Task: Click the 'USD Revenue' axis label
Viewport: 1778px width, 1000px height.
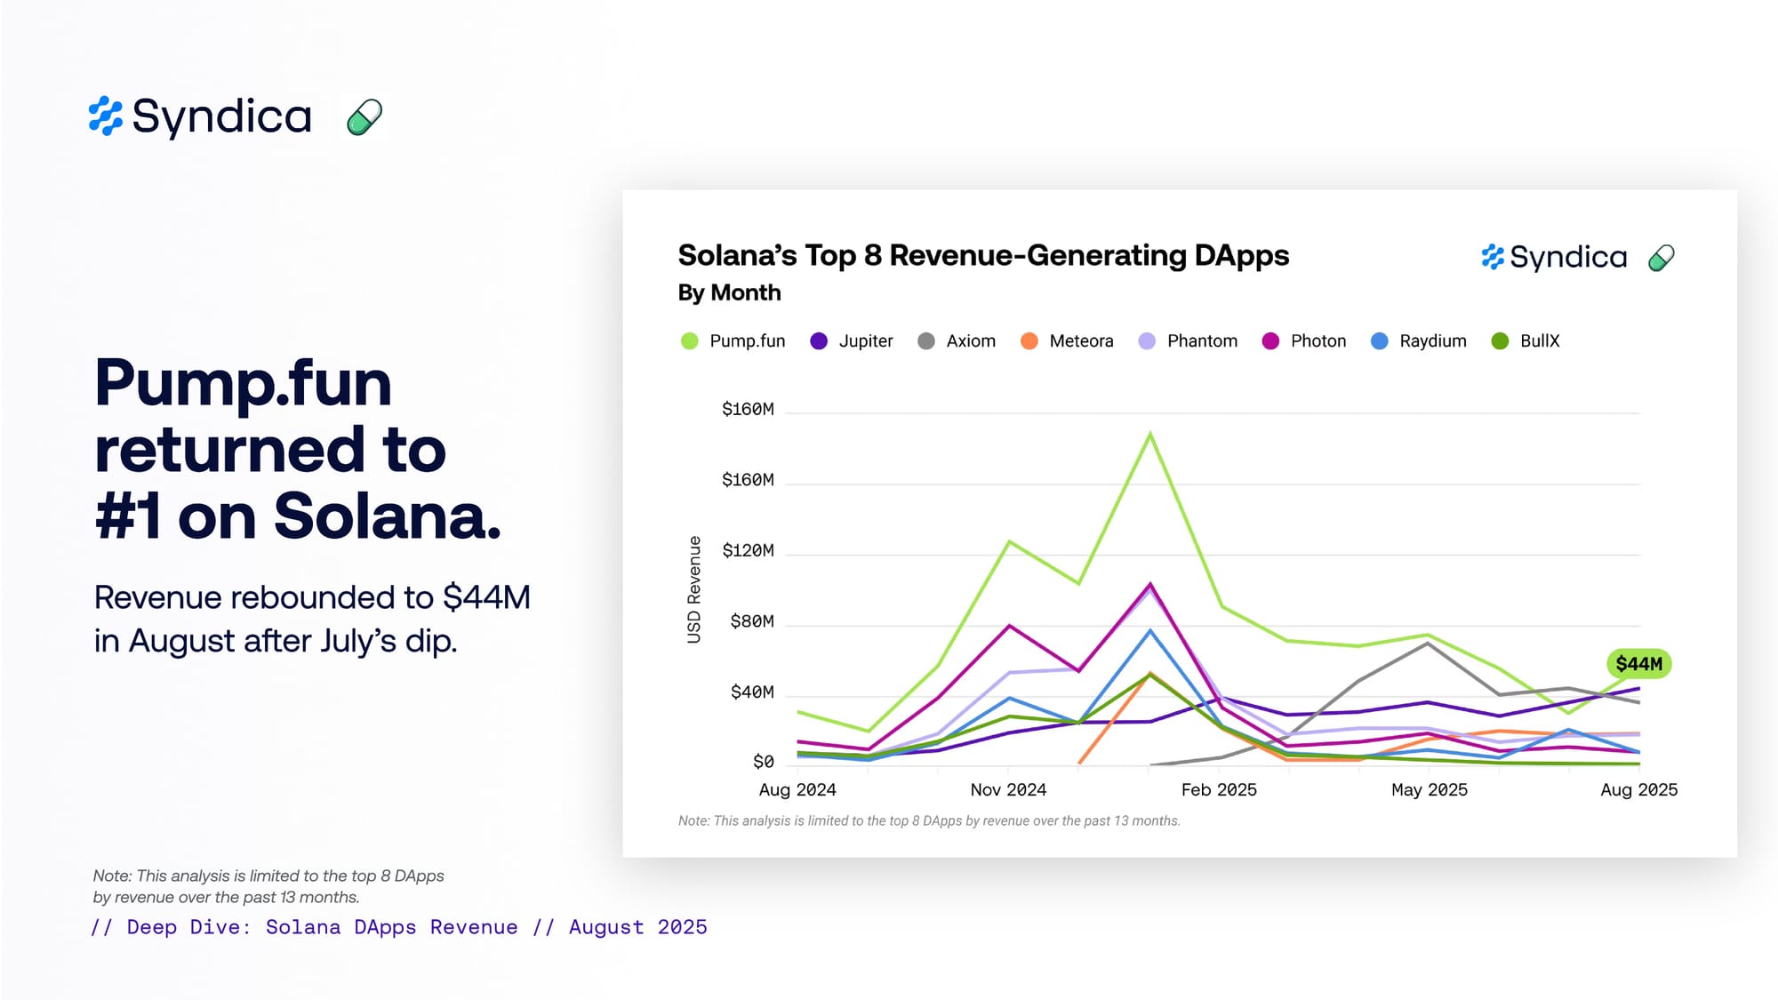Action: point(694,589)
